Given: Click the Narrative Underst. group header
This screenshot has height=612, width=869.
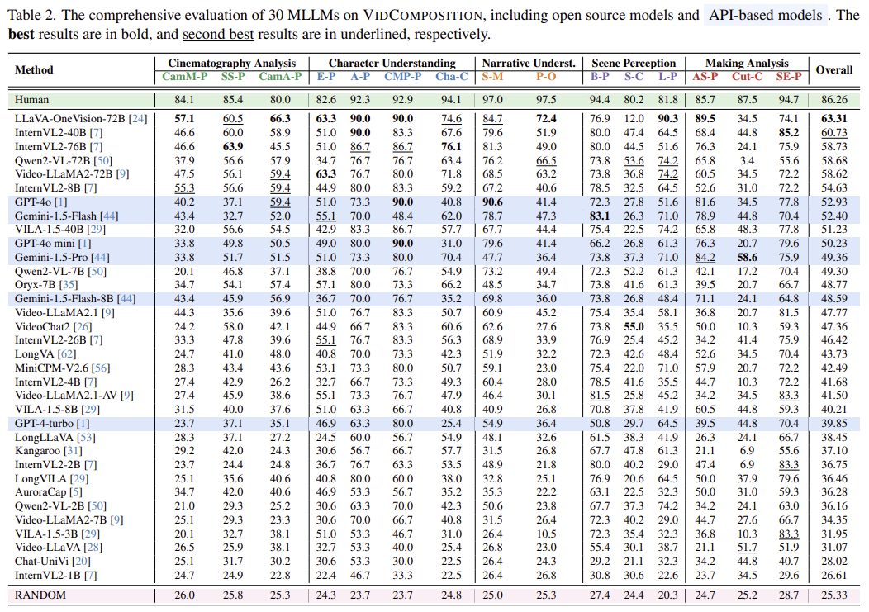Looking at the screenshot, I should 529,64.
